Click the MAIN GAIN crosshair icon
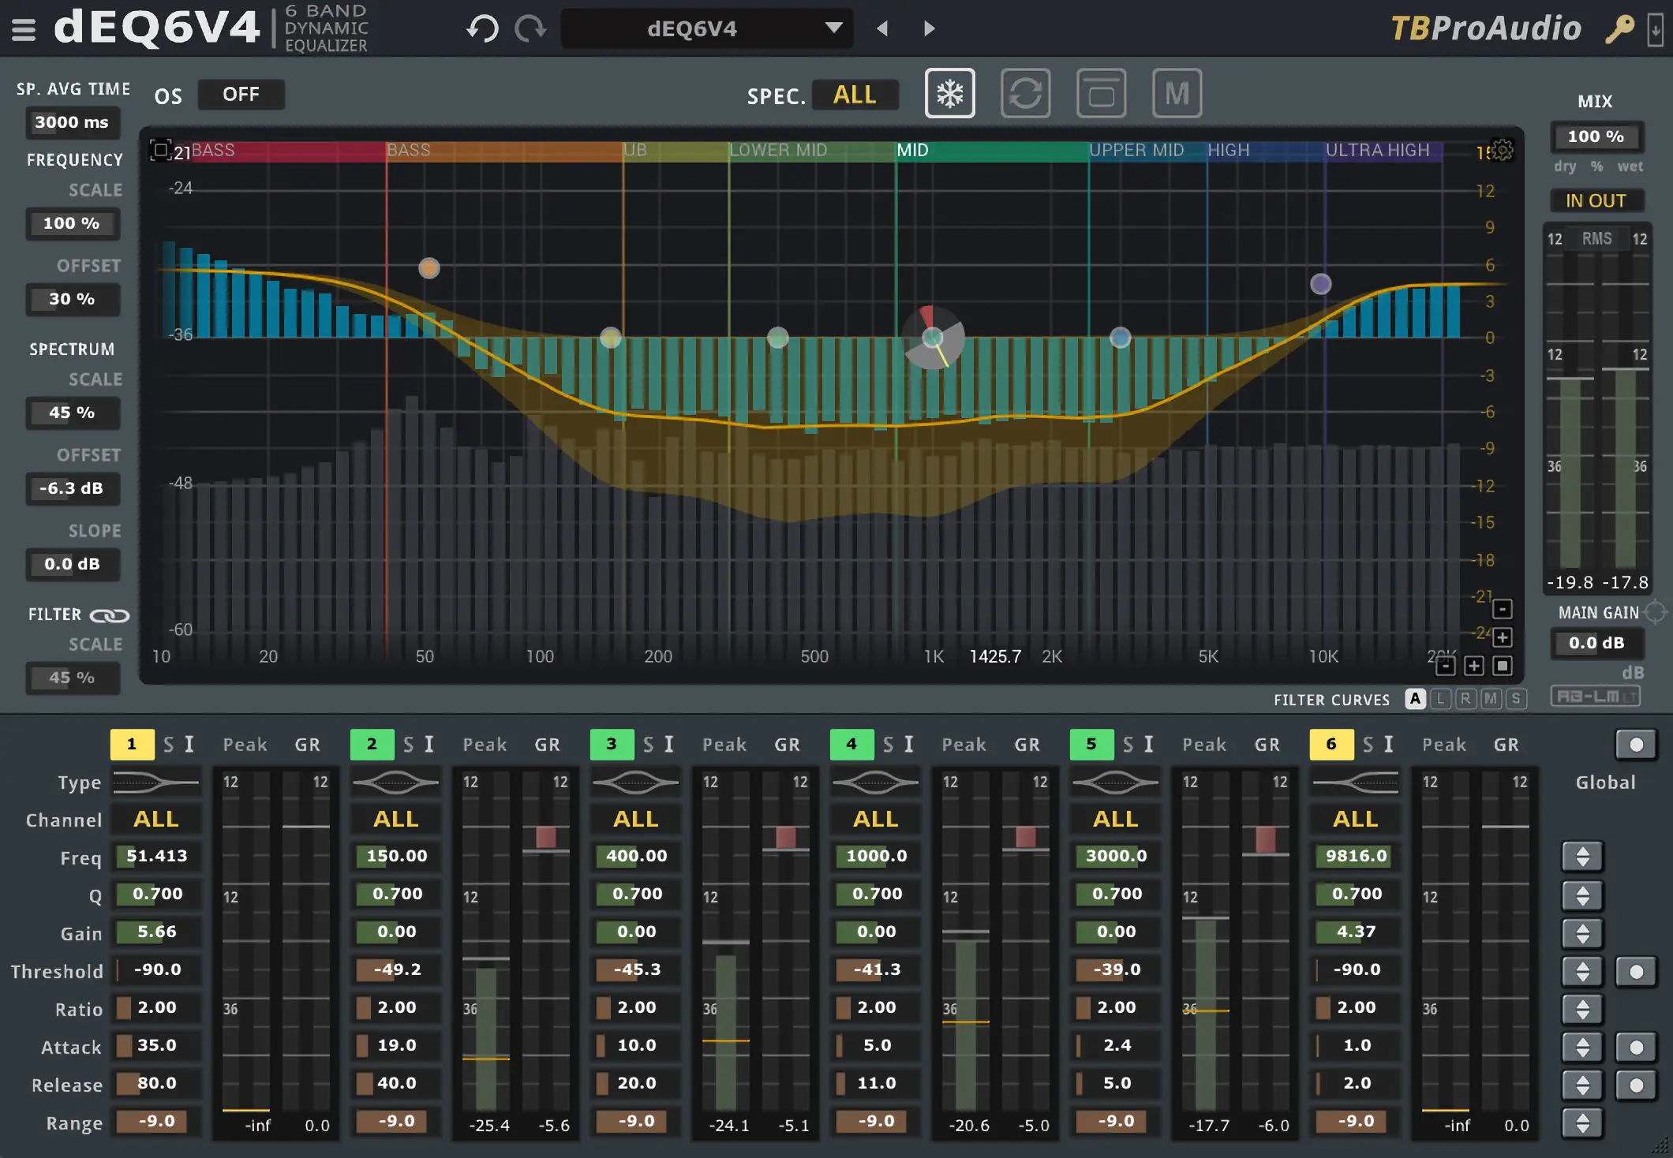Image resolution: width=1673 pixels, height=1158 pixels. coord(1656,612)
